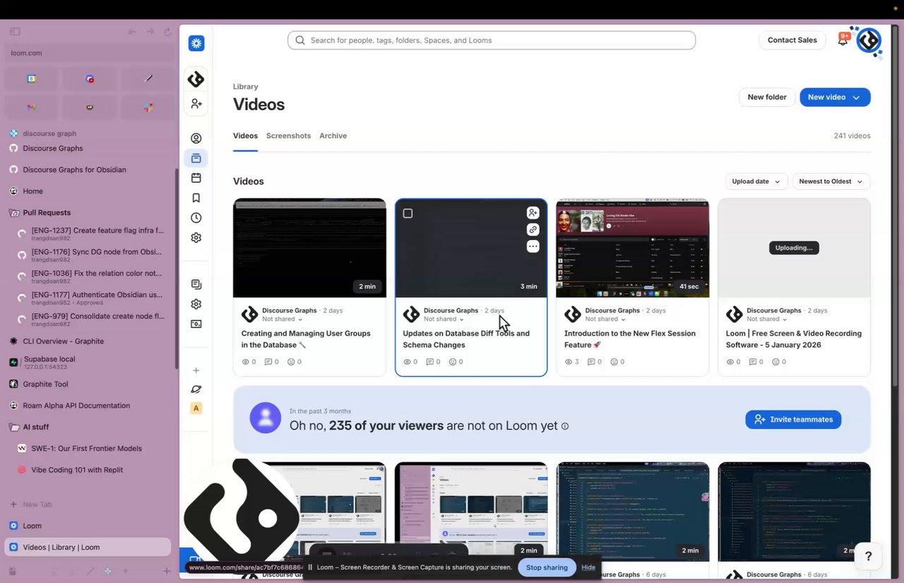Viewport: 904px width, 583px height.
Task: Expand the 'New video' dropdown arrow
Action: pyautogui.click(x=856, y=97)
